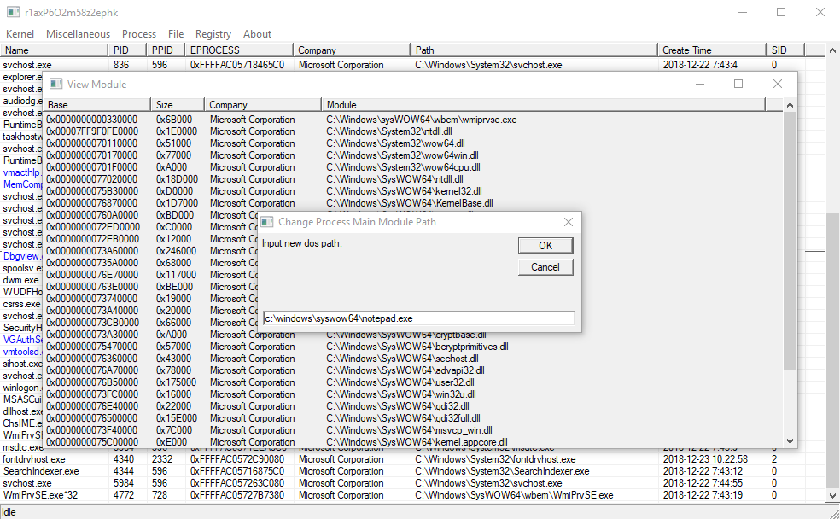
Task: Open the About menu
Action: [257, 34]
